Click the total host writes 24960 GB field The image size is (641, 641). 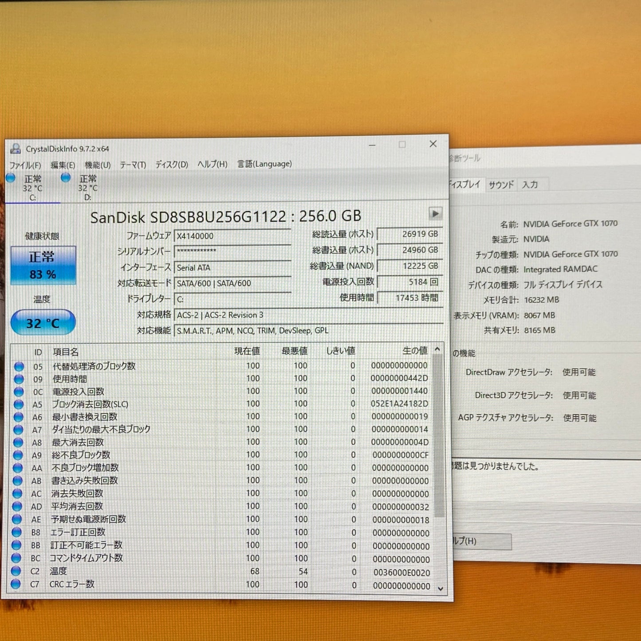click(x=409, y=250)
